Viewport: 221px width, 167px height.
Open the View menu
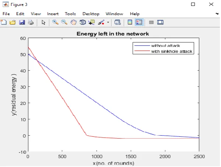click(x=36, y=14)
